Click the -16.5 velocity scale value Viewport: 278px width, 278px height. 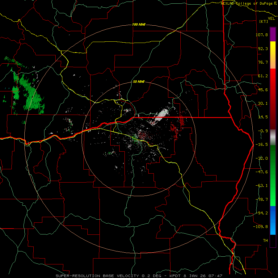pos(262,145)
